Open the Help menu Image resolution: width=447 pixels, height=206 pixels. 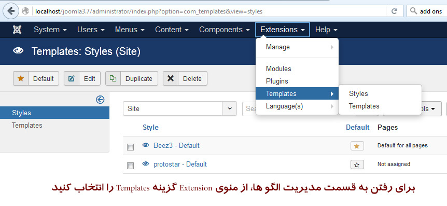tap(326, 30)
